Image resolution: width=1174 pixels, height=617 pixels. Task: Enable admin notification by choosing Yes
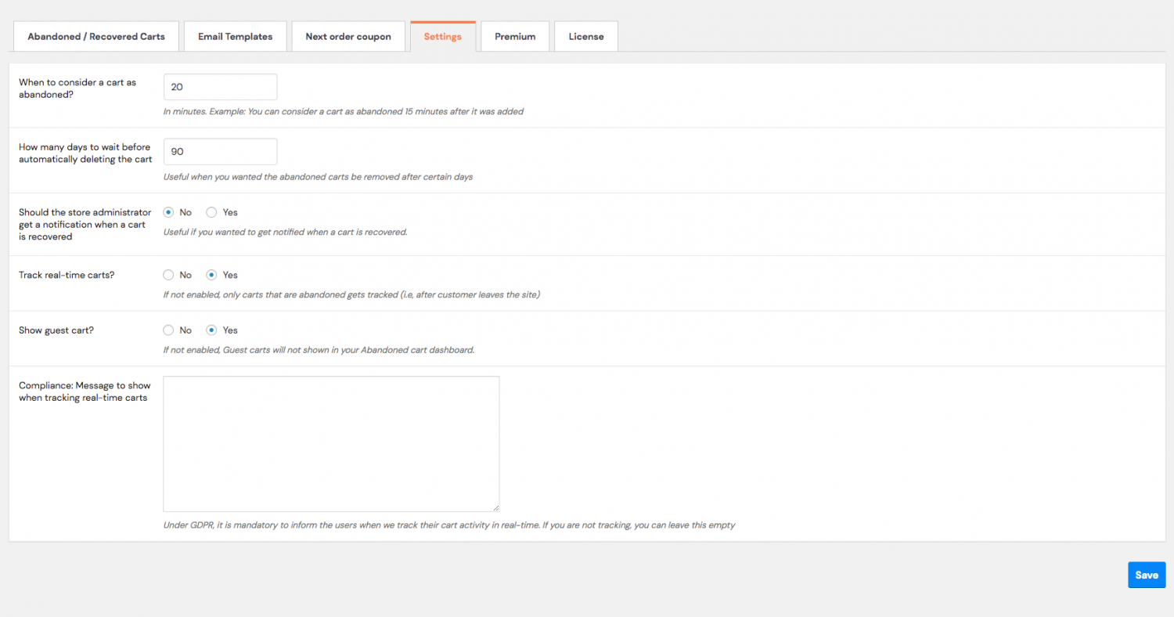[211, 212]
